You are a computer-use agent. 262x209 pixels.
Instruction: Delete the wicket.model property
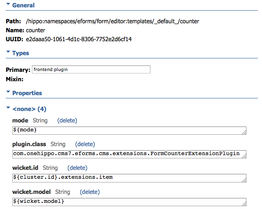click(x=90, y=192)
